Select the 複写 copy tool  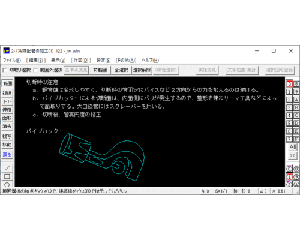click(x=7, y=136)
